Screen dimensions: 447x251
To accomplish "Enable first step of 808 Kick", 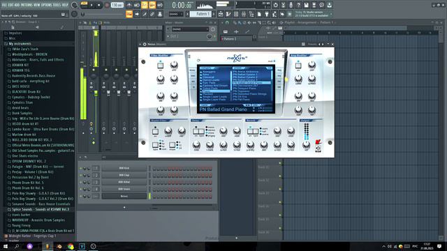I will tap(154, 169).
